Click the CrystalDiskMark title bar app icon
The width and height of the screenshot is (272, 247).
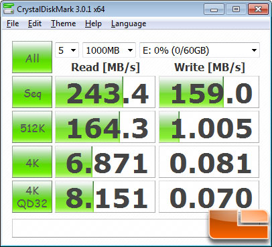[9, 9]
